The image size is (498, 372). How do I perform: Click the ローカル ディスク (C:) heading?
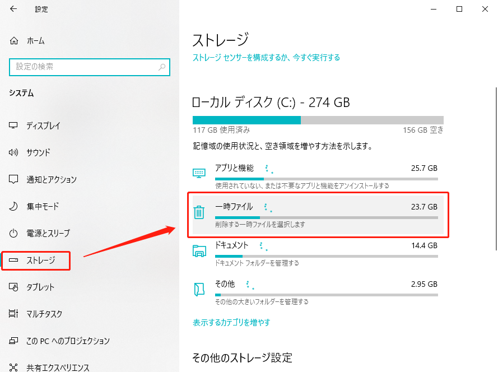pos(271,103)
